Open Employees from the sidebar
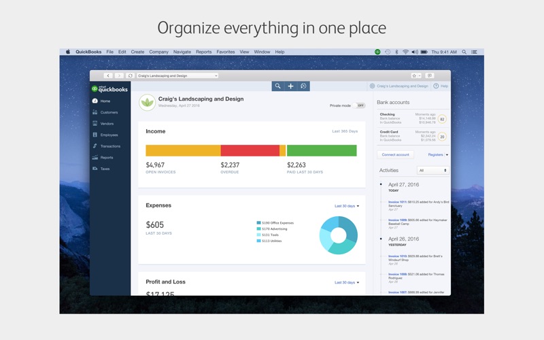 tap(105, 135)
